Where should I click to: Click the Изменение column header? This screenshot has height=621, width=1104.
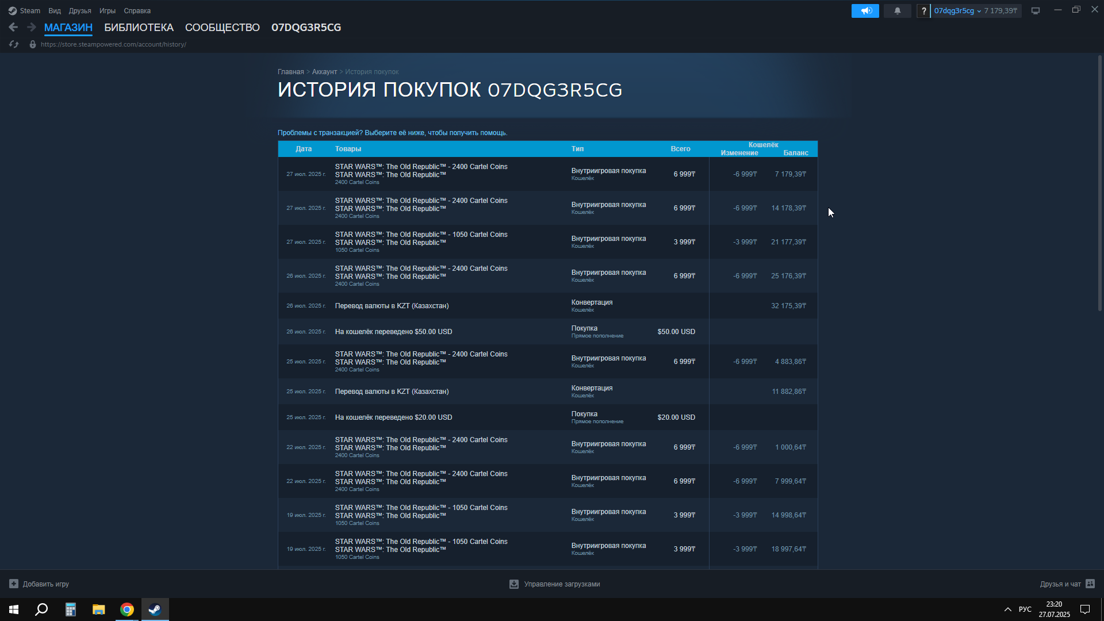point(739,153)
